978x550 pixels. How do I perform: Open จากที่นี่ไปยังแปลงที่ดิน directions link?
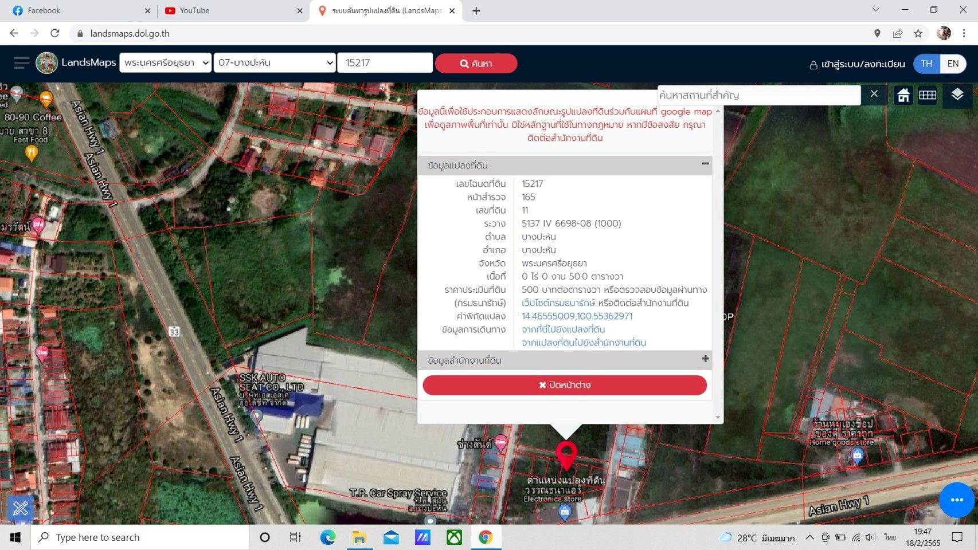point(563,329)
